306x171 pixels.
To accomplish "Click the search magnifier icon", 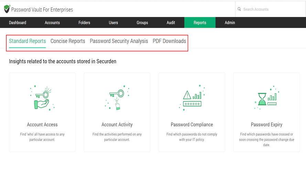I will click(x=239, y=9).
